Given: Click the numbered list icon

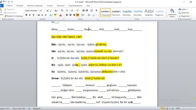Looking at the screenshot, I should coord(72,11).
